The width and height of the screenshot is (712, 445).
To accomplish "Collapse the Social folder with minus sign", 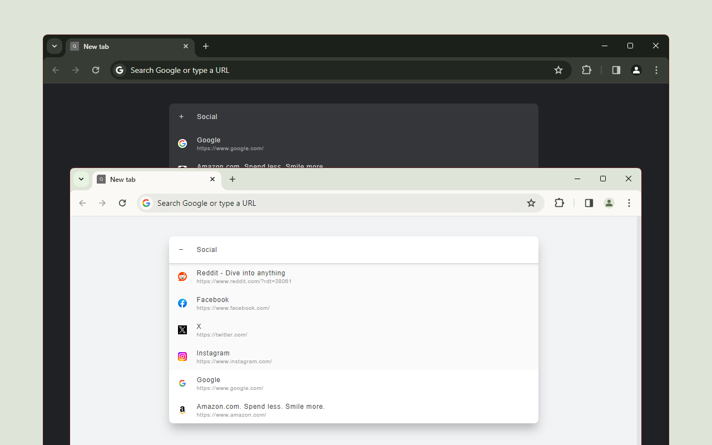I will (x=181, y=250).
